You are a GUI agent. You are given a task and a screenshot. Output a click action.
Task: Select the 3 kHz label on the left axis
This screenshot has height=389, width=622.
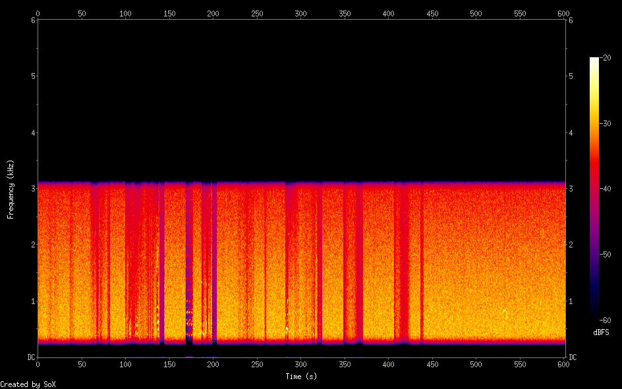(x=32, y=189)
